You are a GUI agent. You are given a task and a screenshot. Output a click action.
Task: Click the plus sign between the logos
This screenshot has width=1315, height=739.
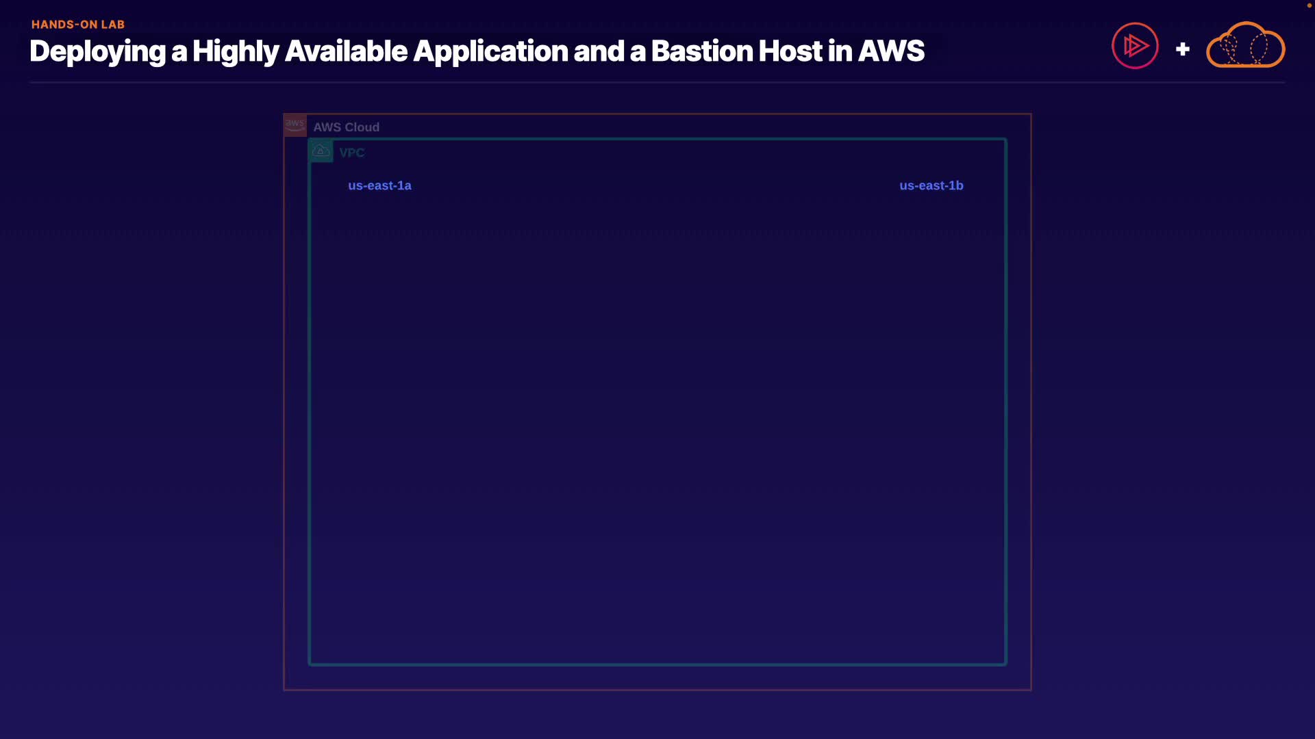tap(1182, 49)
